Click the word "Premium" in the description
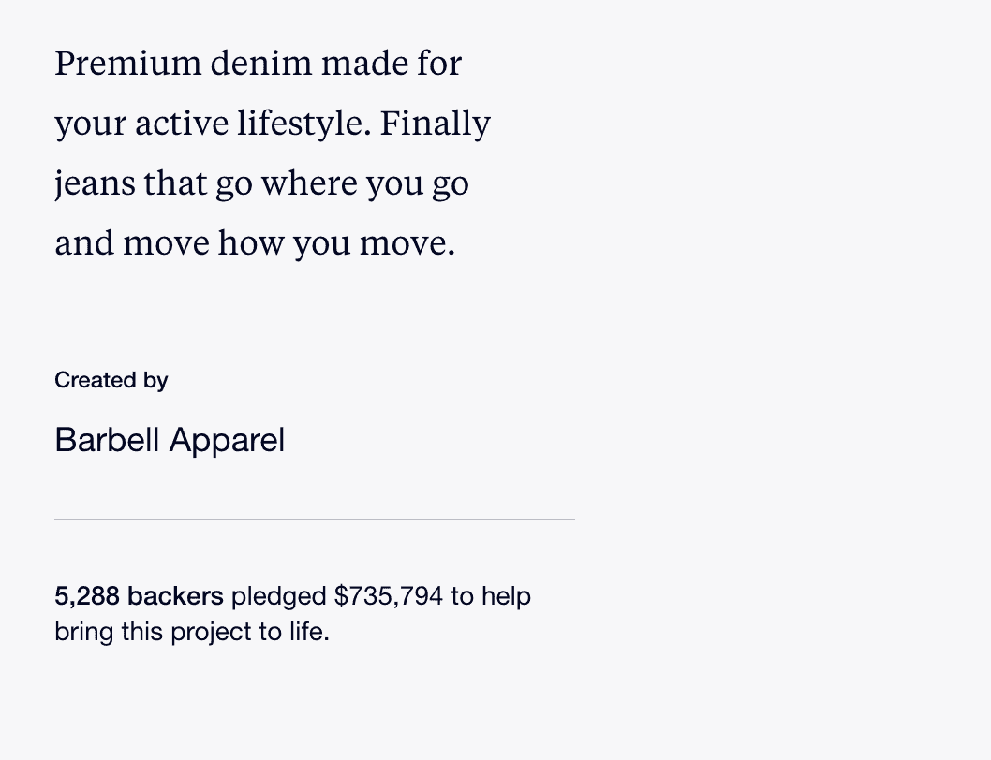991x760 pixels. coord(127,63)
